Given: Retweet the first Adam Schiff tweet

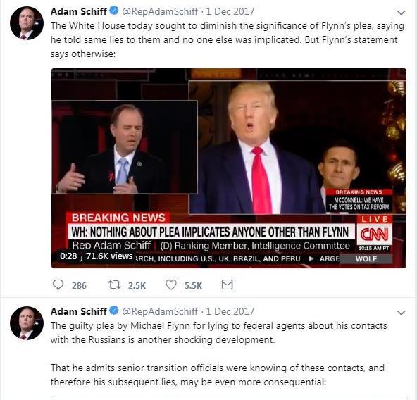Looking at the screenshot, I should pyautogui.click(x=114, y=285).
